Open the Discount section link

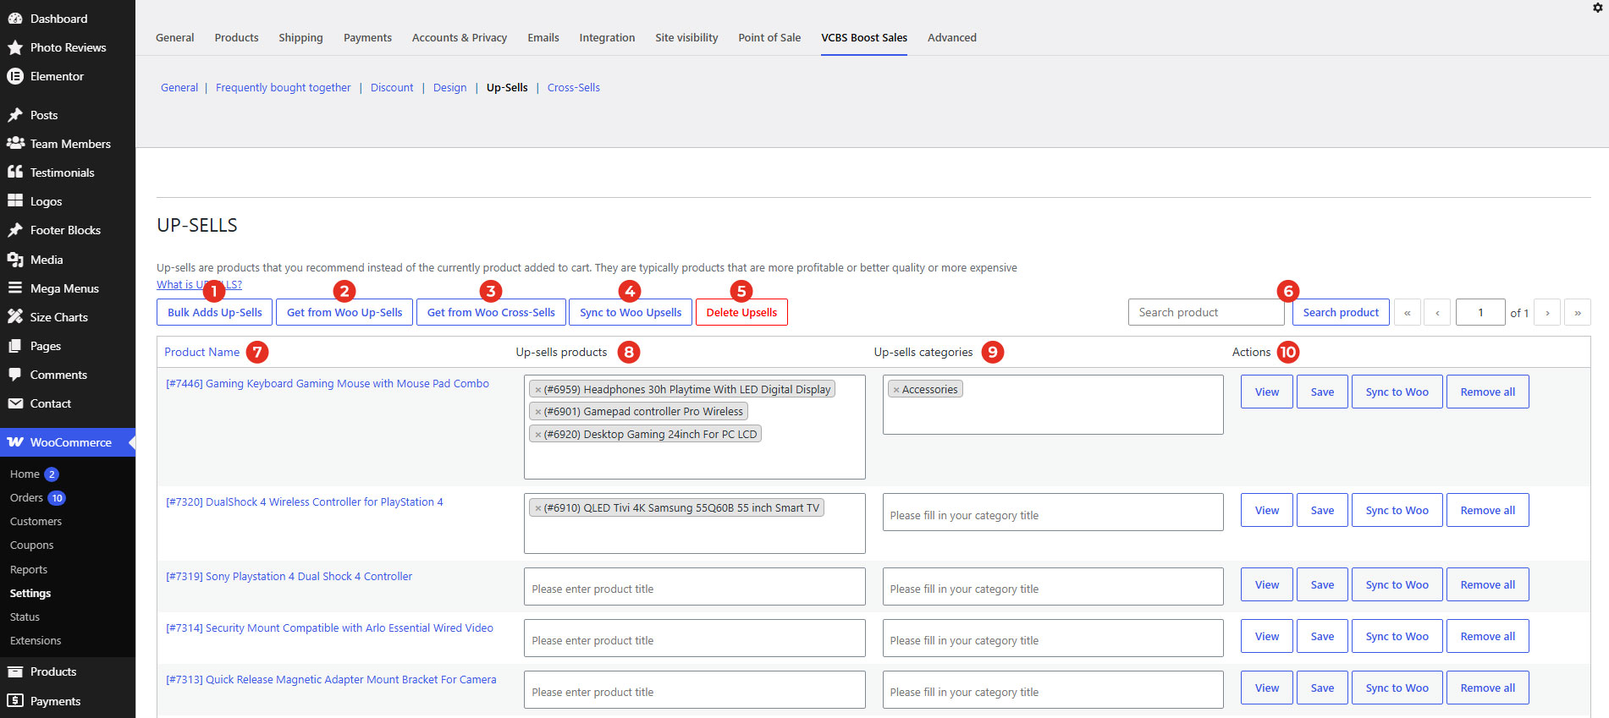coord(392,88)
